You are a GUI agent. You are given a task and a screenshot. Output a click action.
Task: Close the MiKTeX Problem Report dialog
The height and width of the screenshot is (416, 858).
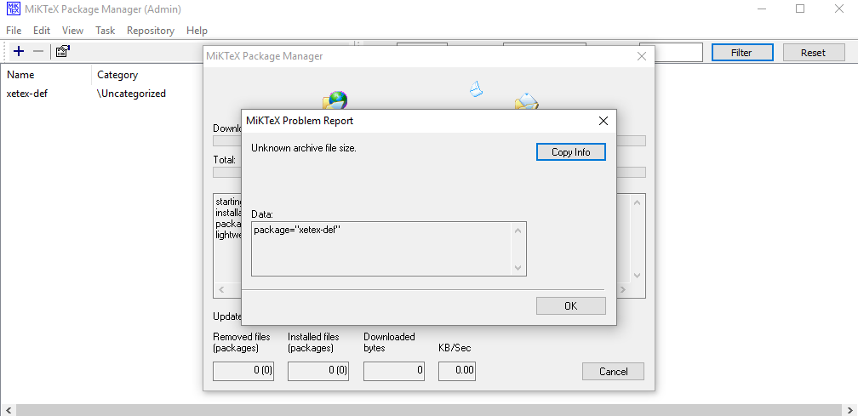click(x=603, y=121)
